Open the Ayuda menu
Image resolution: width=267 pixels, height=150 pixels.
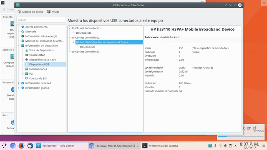click(53, 12)
